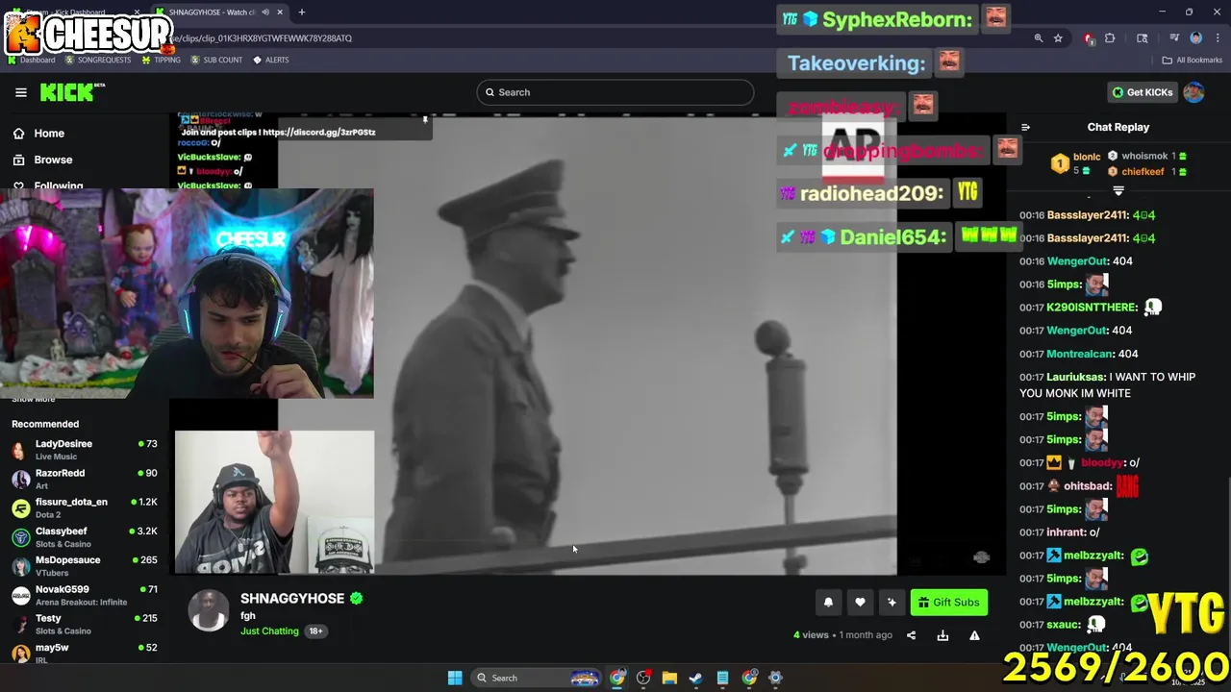Expand the gift leaderboard dropdown handle

pyautogui.click(x=1118, y=191)
